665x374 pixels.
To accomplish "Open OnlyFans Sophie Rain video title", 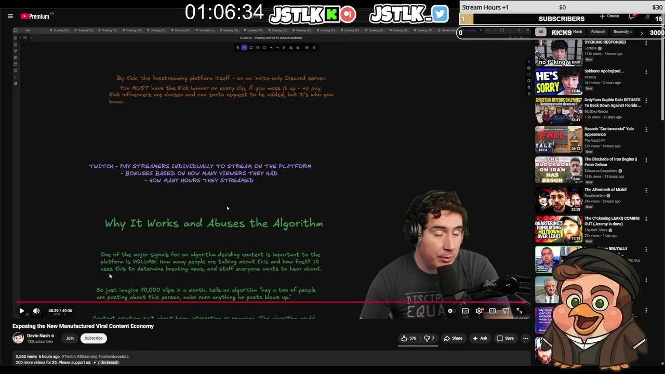I will (613, 102).
